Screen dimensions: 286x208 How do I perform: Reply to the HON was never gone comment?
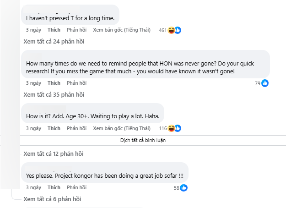pos(76,83)
